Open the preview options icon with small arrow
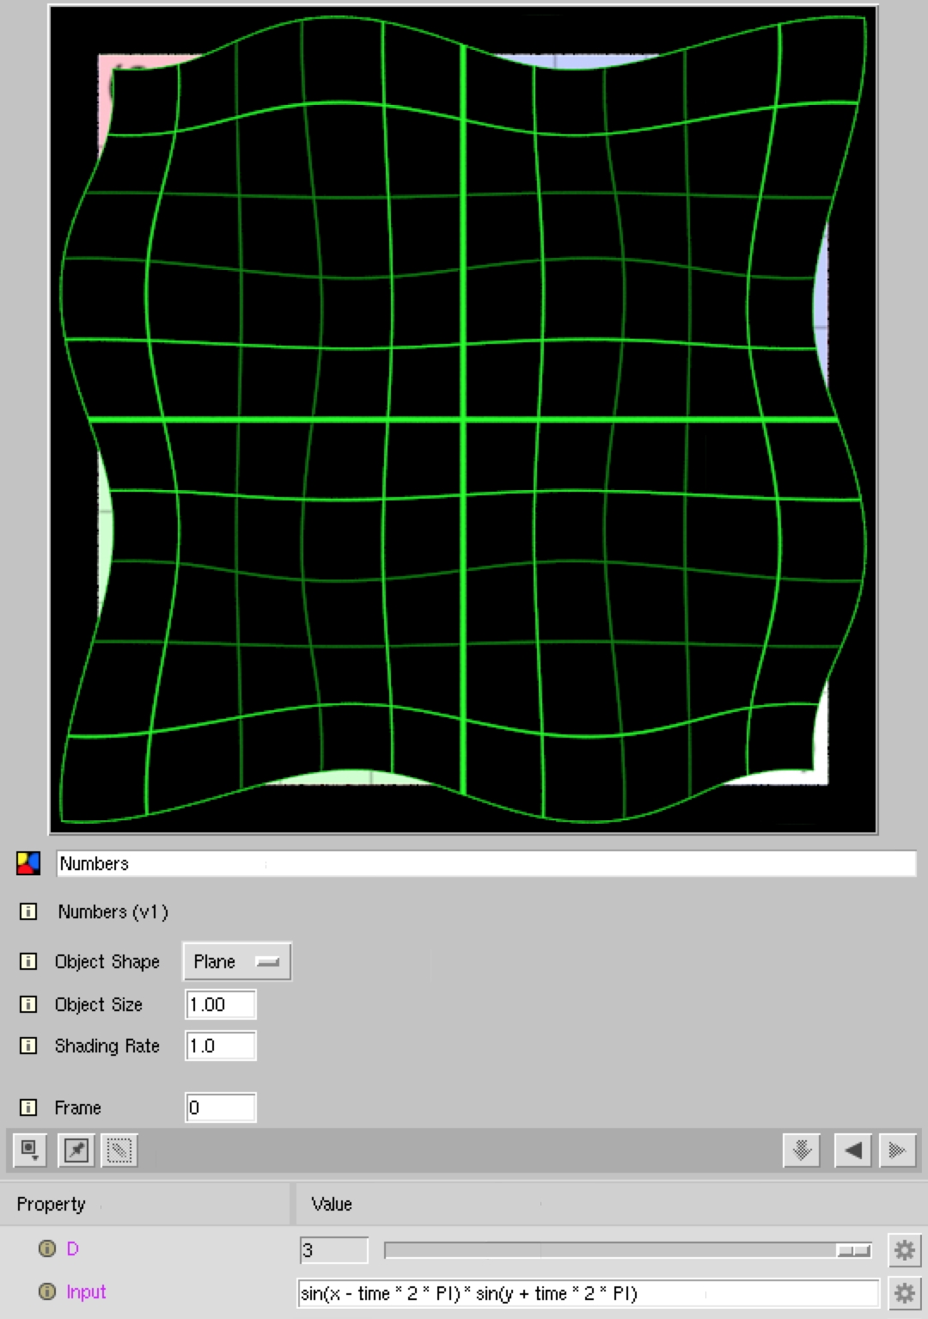928x1319 pixels. pyautogui.click(x=30, y=1150)
